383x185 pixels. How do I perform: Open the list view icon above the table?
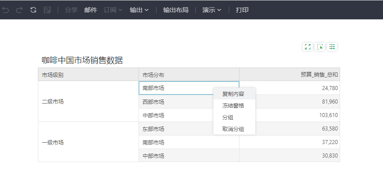pos(332,47)
